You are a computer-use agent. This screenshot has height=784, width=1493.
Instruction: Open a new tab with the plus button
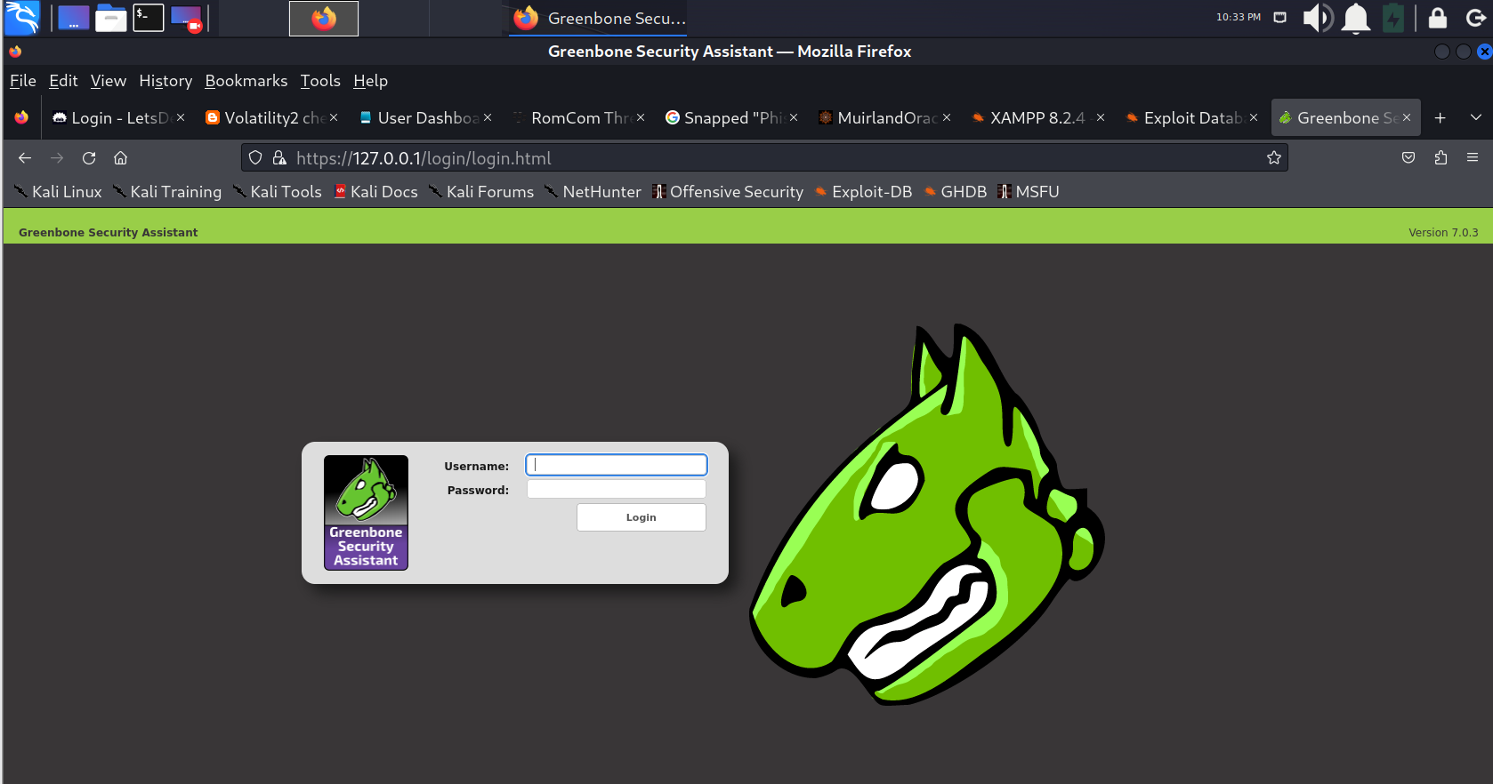[x=1441, y=117]
